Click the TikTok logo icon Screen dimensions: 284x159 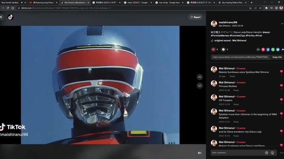point(11,17)
